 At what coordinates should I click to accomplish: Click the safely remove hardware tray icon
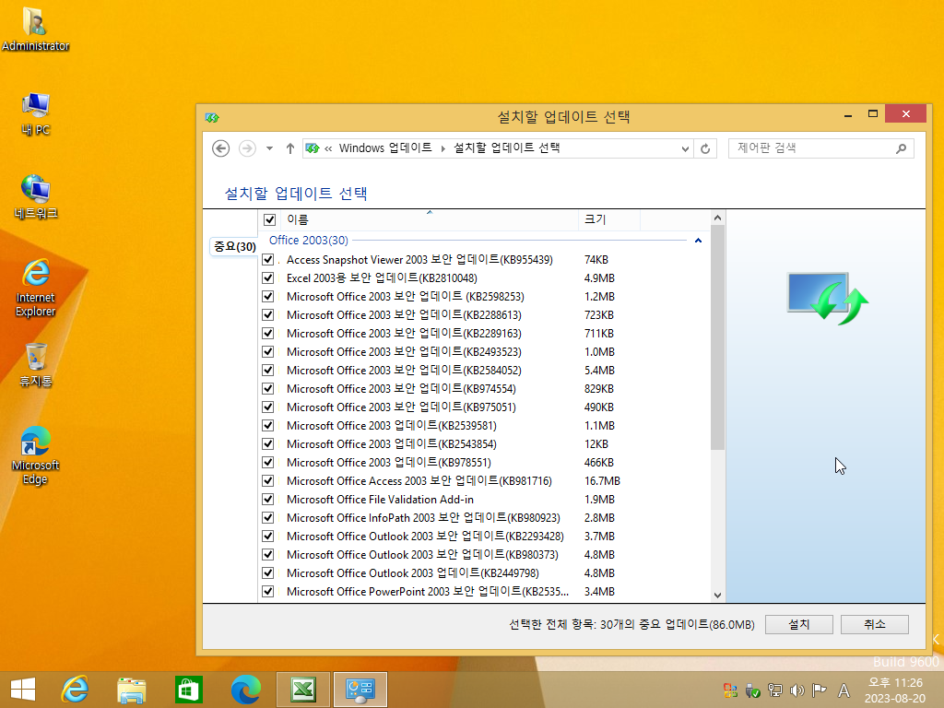pyautogui.click(x=752, y=690)
